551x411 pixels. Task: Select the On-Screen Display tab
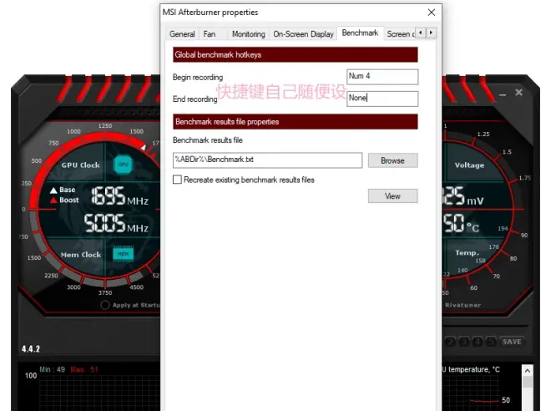[x=303, y=34]
